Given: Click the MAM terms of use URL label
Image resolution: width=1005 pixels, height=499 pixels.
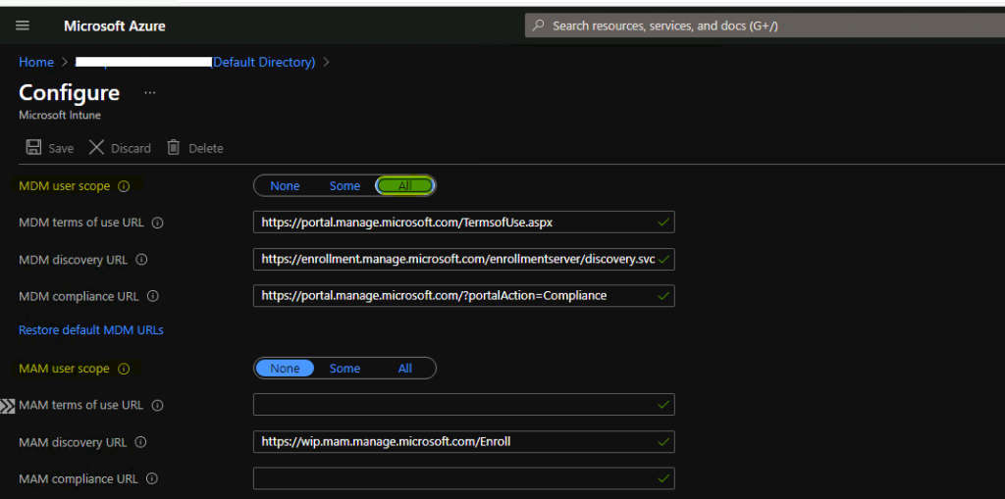Looking at the screenshot, I should (80, 406).
